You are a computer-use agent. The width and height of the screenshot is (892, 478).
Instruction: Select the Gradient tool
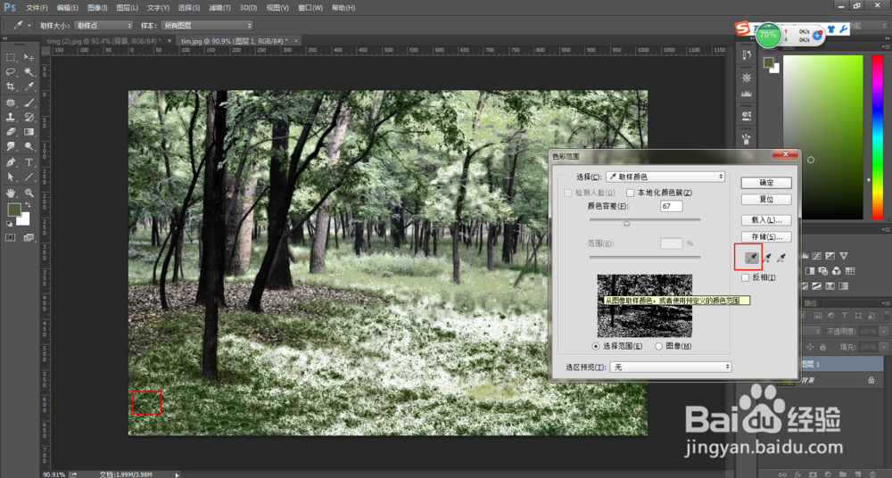29,132
